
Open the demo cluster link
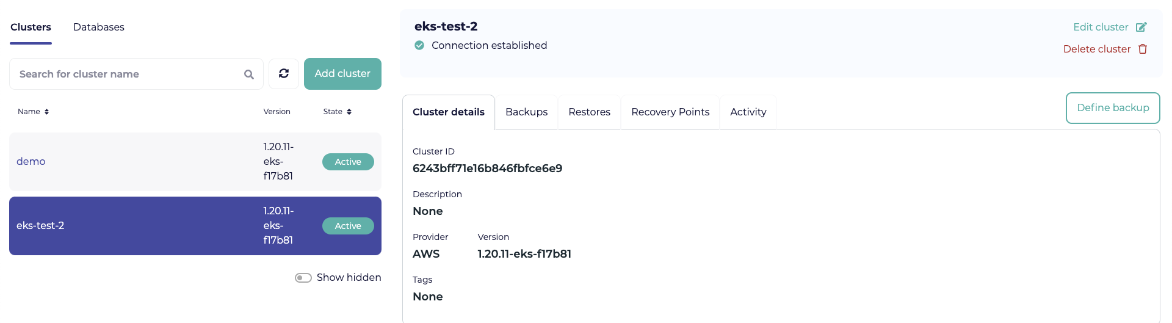tap(31, 161)
